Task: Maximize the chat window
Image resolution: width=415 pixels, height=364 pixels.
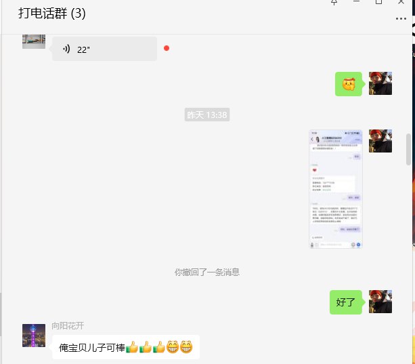Action: click(378, 3)
